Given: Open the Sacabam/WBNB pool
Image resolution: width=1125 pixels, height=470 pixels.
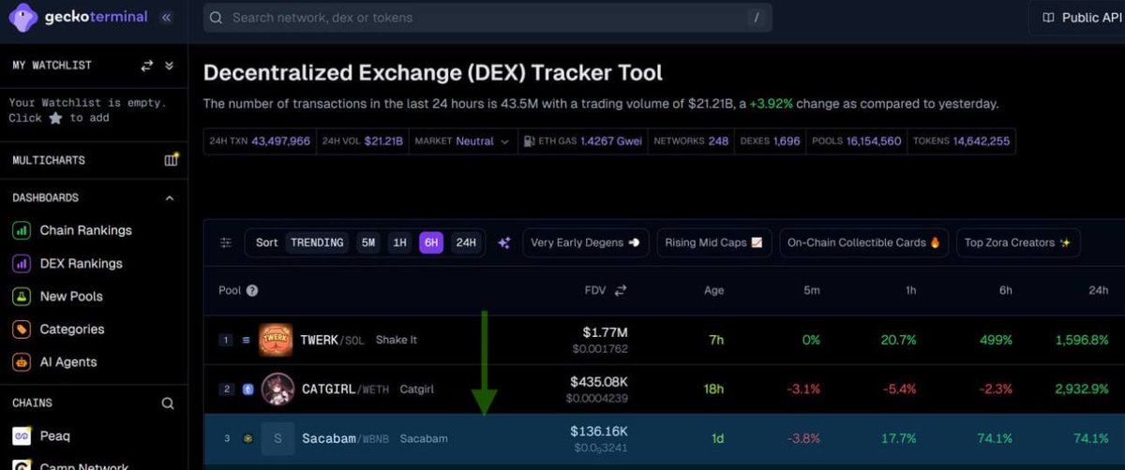Looking at the screenshot, I should coord(665,438).
